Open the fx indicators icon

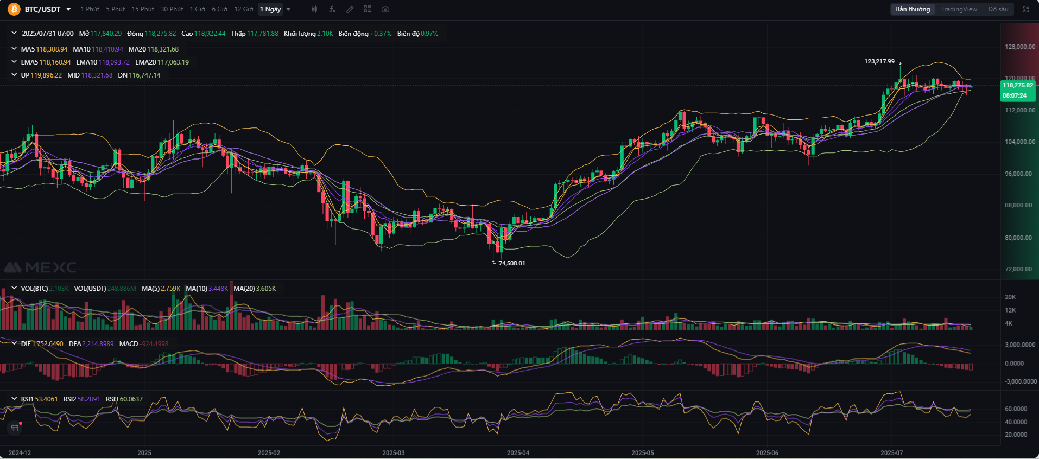(332, 9)
